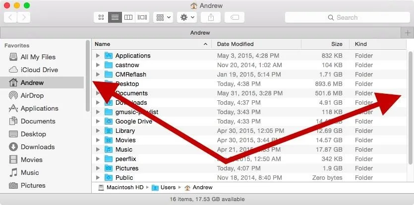
Task: Expand the Music folder row
Action: tap(98, 150)
